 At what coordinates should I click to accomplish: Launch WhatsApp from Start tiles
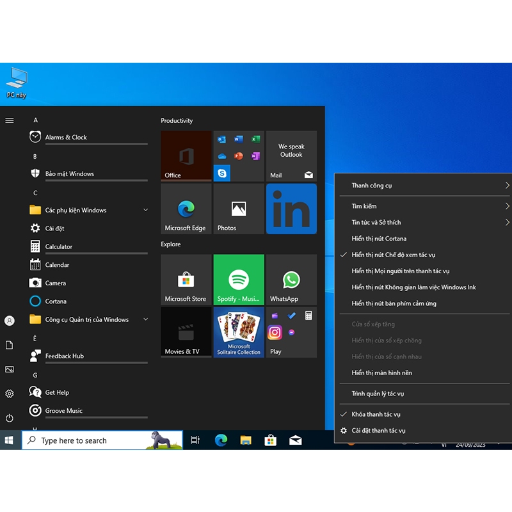point(291,280)
